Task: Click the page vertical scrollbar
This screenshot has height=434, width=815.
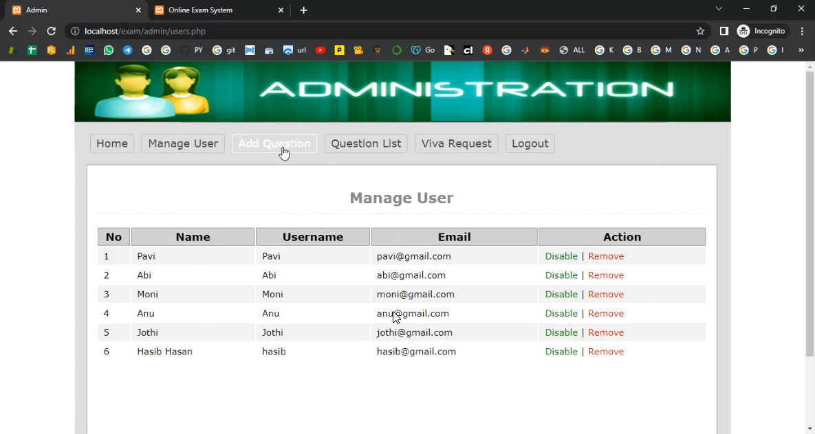Action: pyautogui.click(x=809, y=213)
